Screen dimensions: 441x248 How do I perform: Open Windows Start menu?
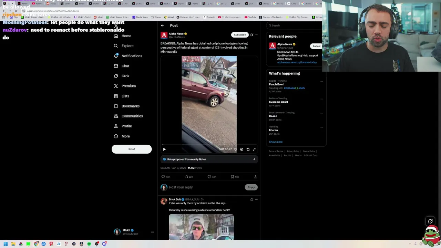coord(6,244)
